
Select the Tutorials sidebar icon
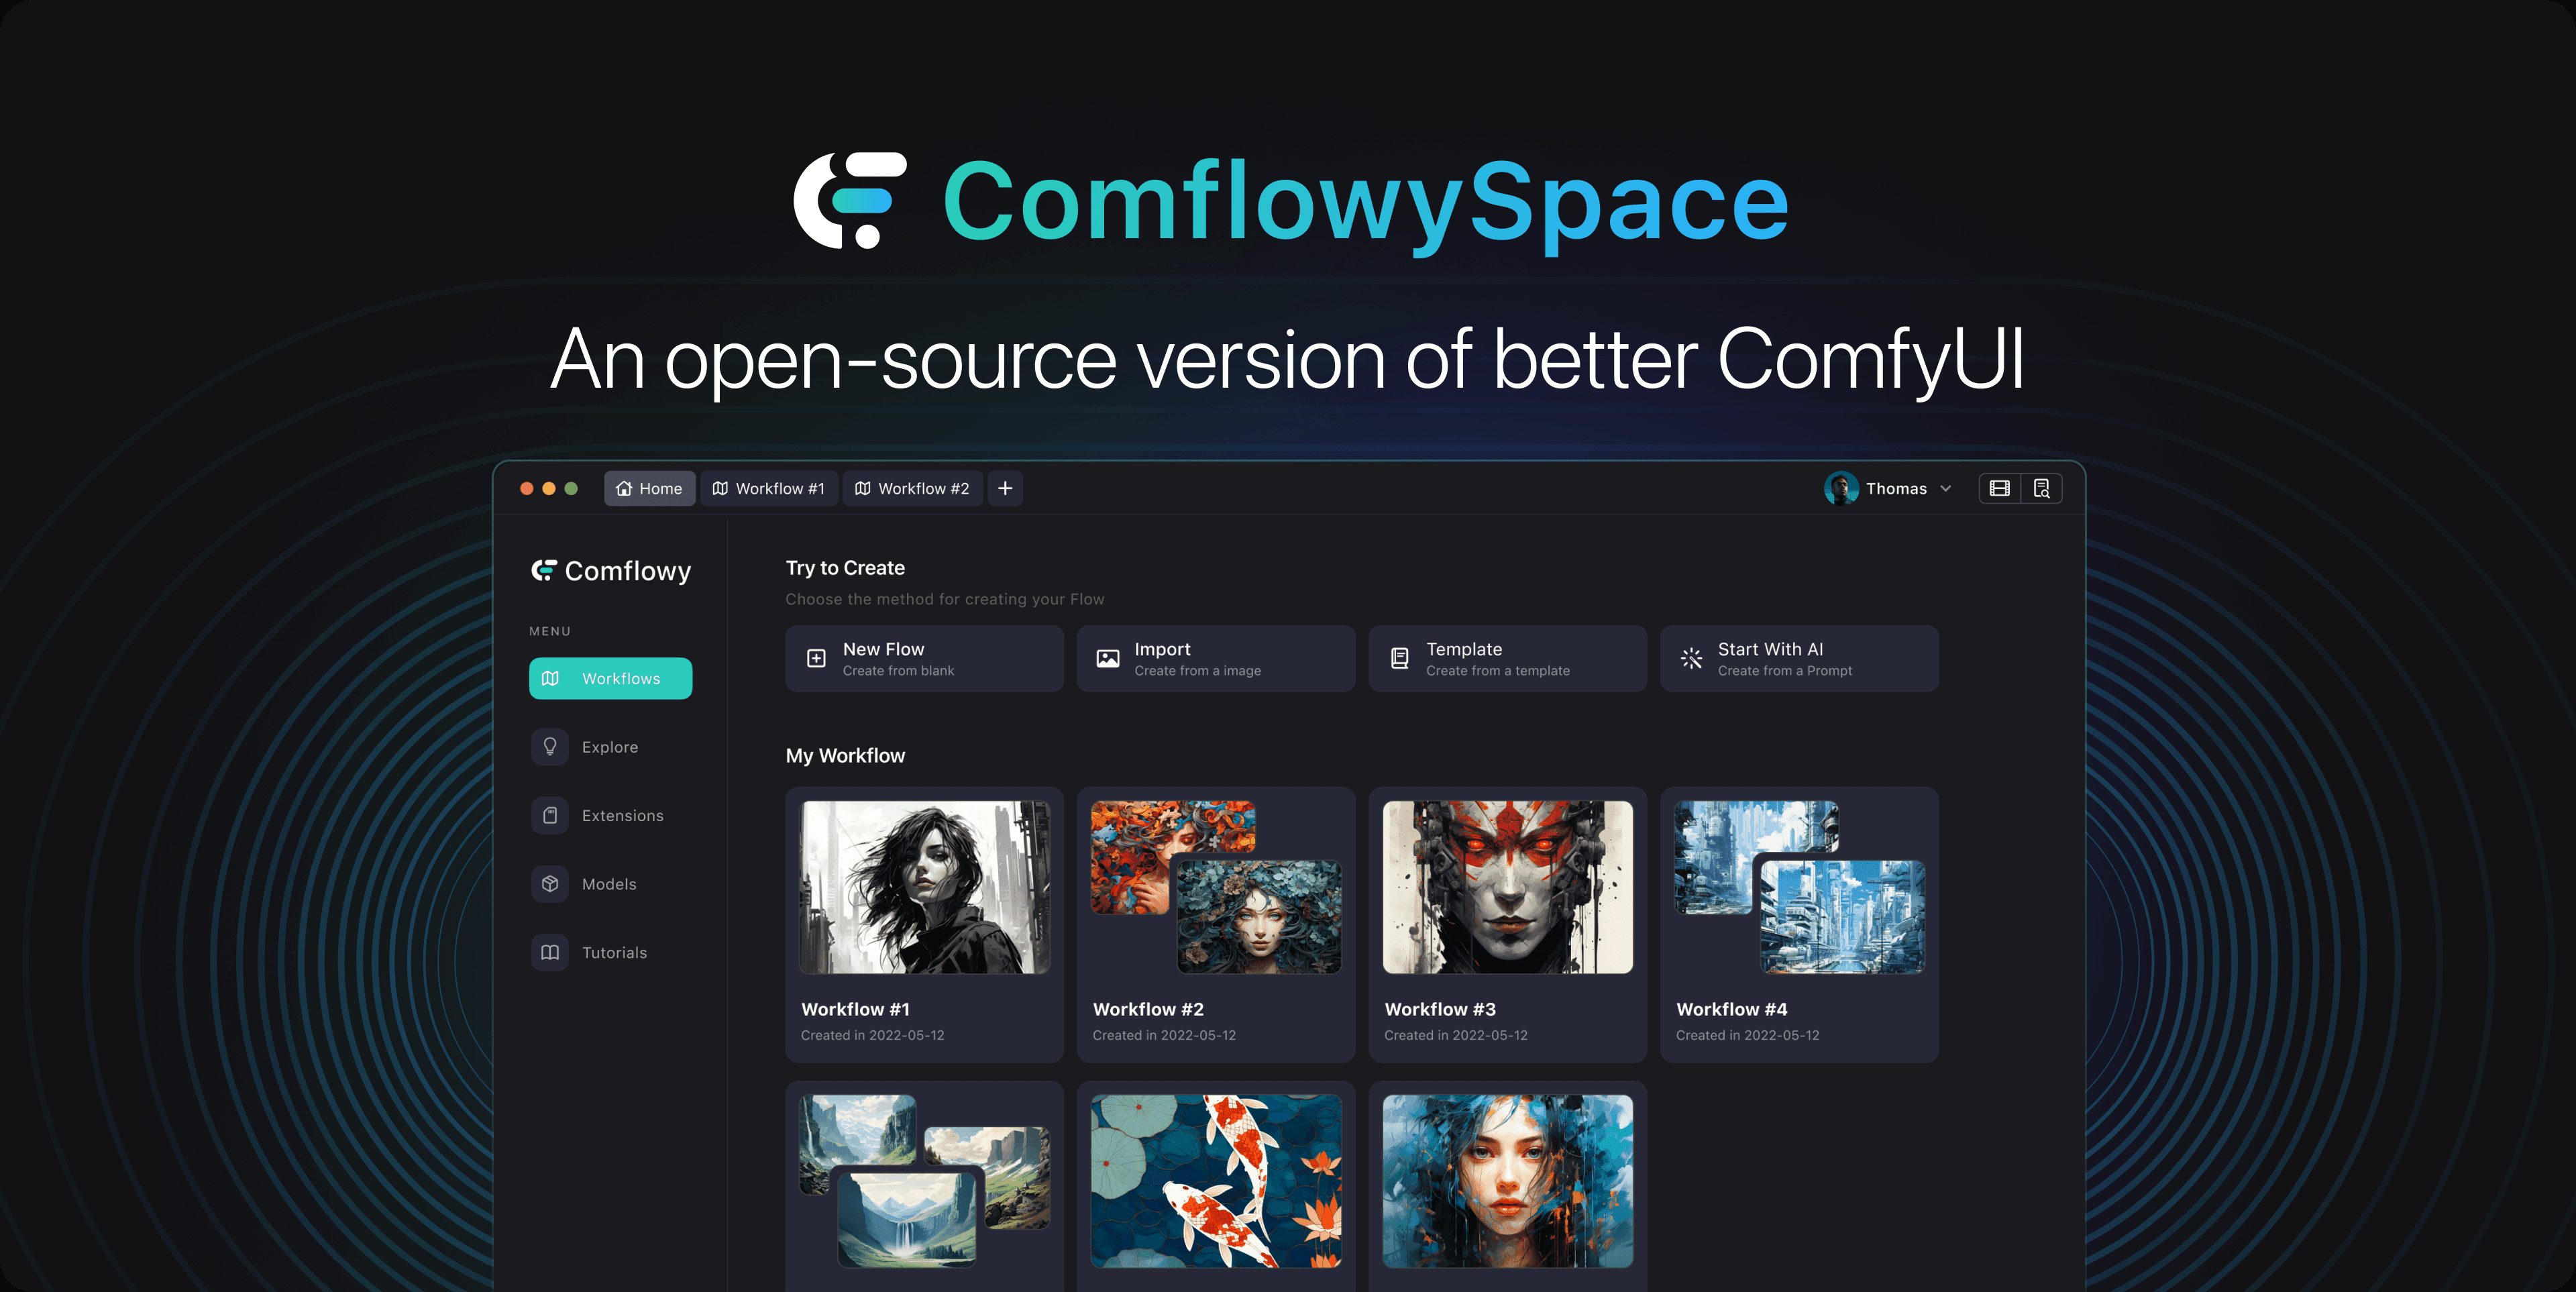point(550,953)
